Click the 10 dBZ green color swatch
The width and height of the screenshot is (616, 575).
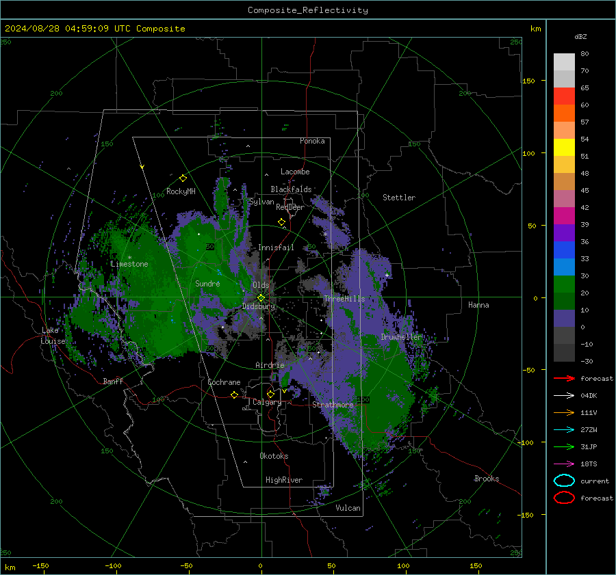tap(564, 301)
